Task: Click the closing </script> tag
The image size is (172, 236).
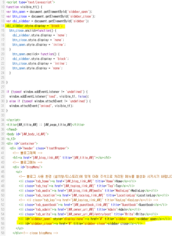Action: (13, 120)
